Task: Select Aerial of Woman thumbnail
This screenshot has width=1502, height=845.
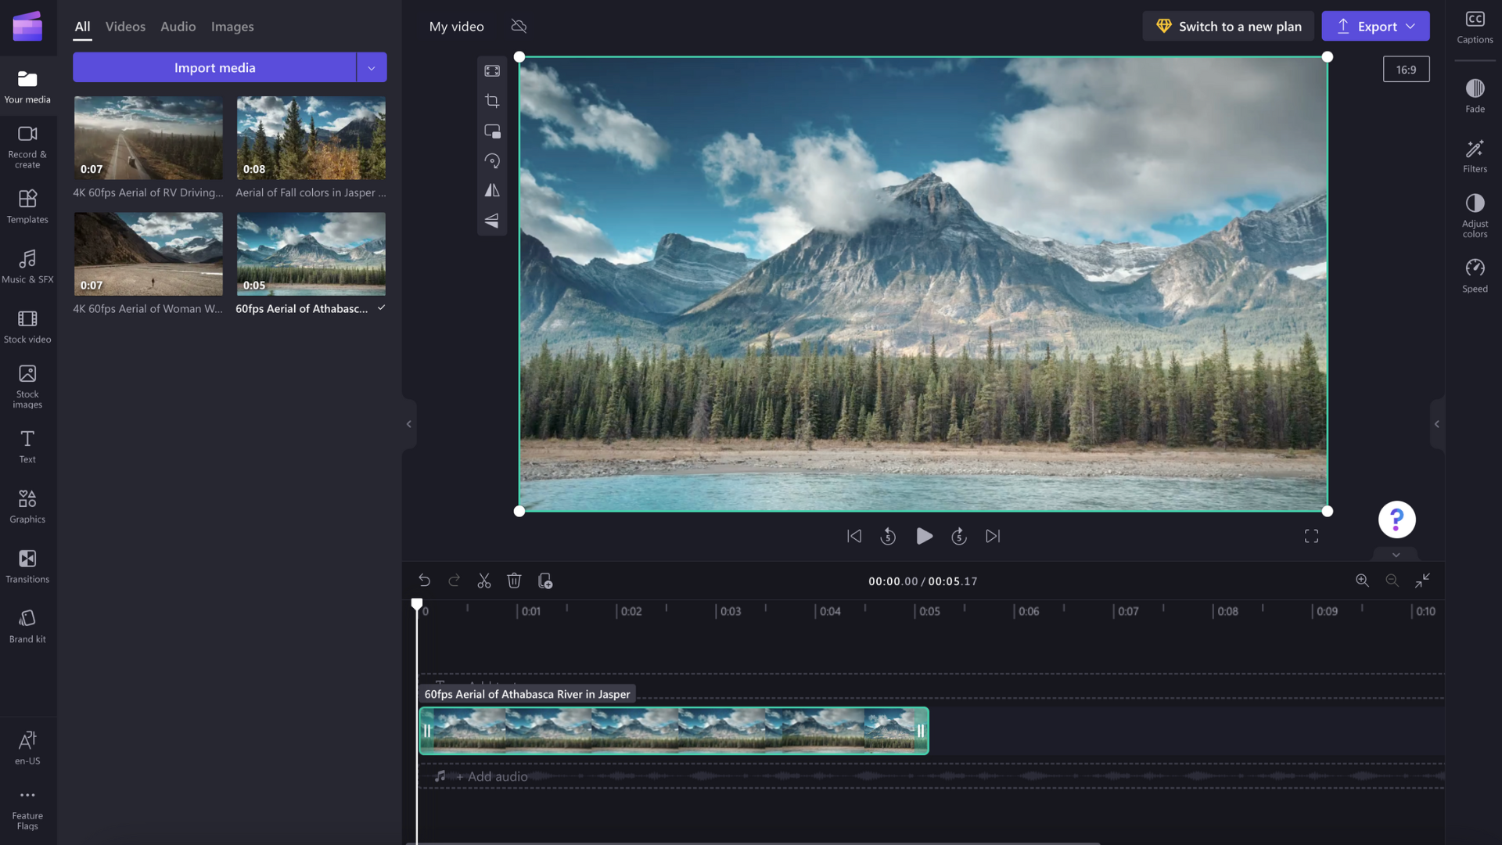Action: 149,254
